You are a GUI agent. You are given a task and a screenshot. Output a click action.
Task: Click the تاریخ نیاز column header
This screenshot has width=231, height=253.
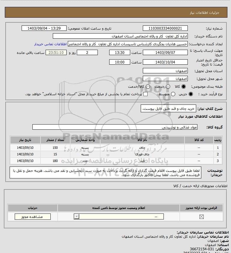pos(25,140)
